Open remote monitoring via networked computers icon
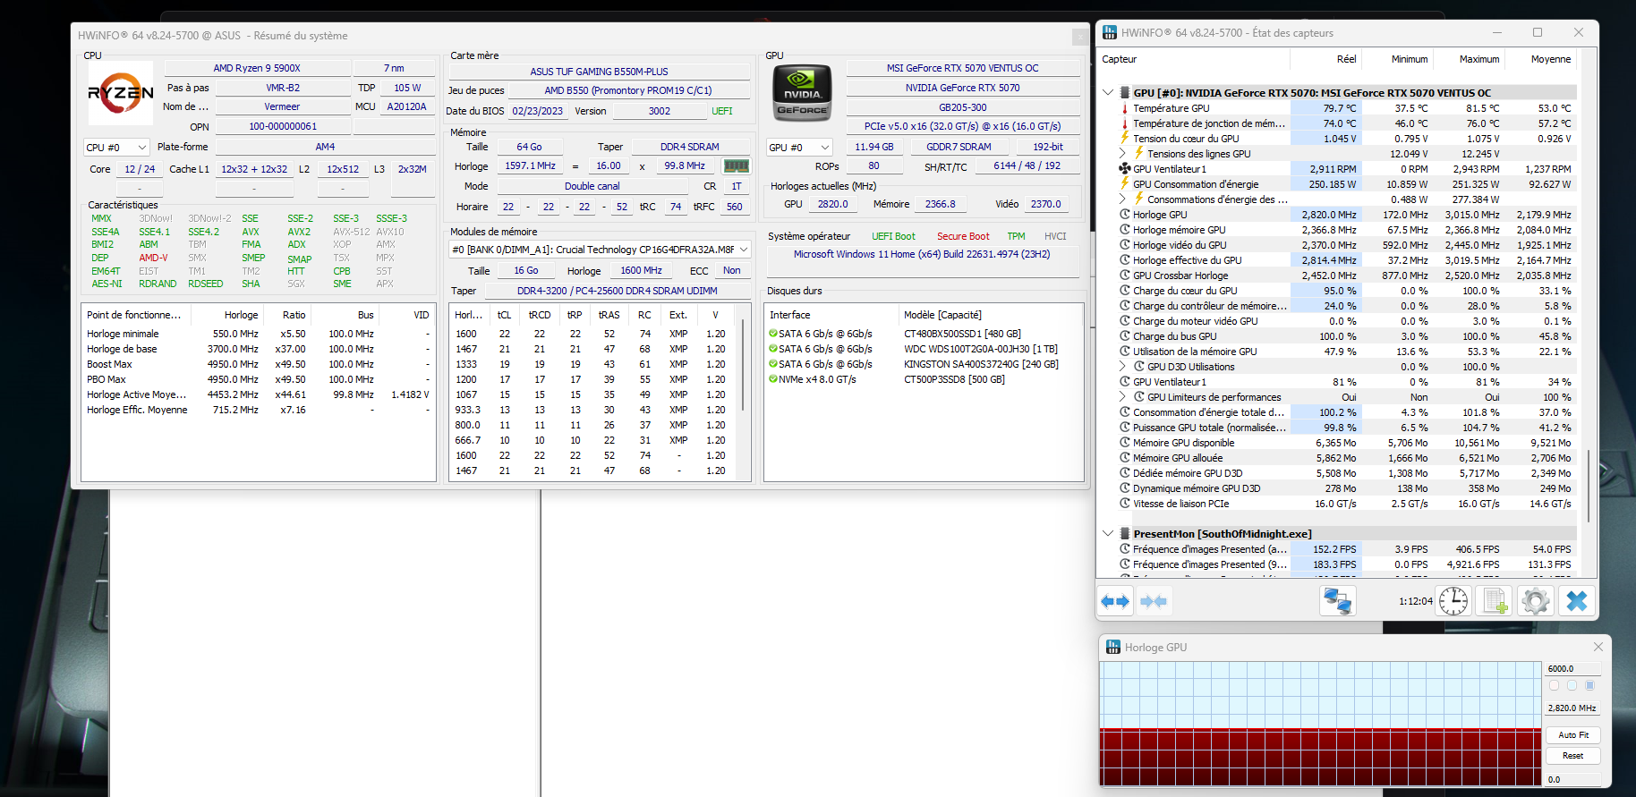This screenshot has height=797, width=1636. tap(1337, 601)
